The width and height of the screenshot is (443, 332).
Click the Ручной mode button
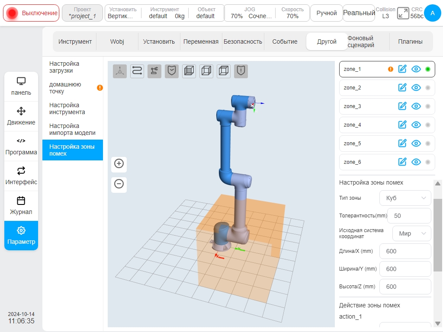point(326,13)
